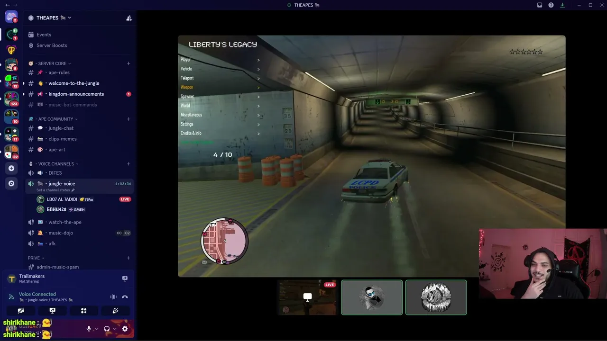Open the server folder with badge 123
The image size is (607, 341).
point(11,99)
